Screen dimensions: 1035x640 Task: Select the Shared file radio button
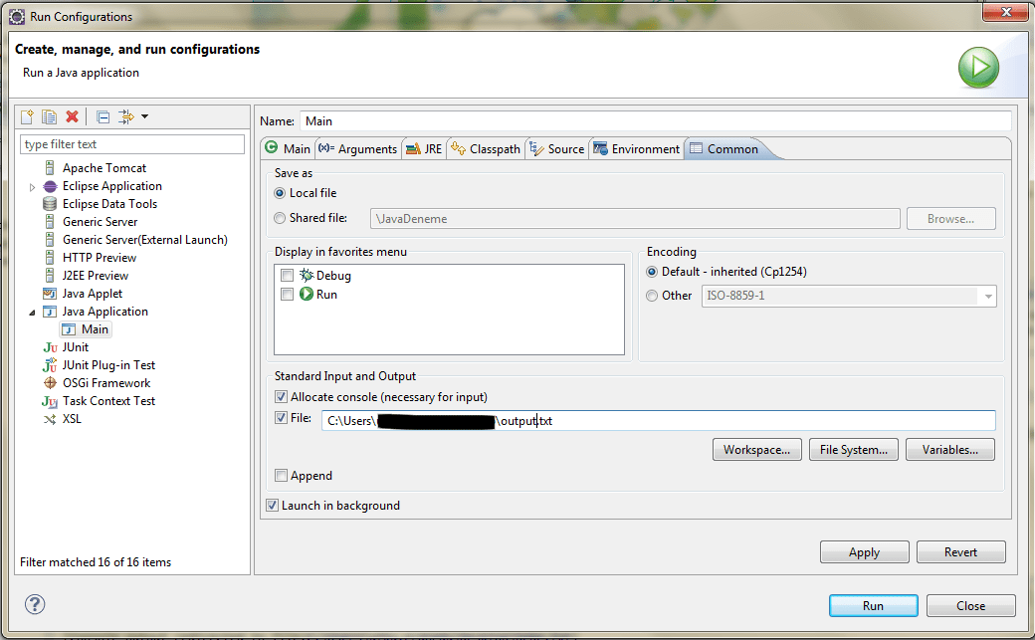280,218
